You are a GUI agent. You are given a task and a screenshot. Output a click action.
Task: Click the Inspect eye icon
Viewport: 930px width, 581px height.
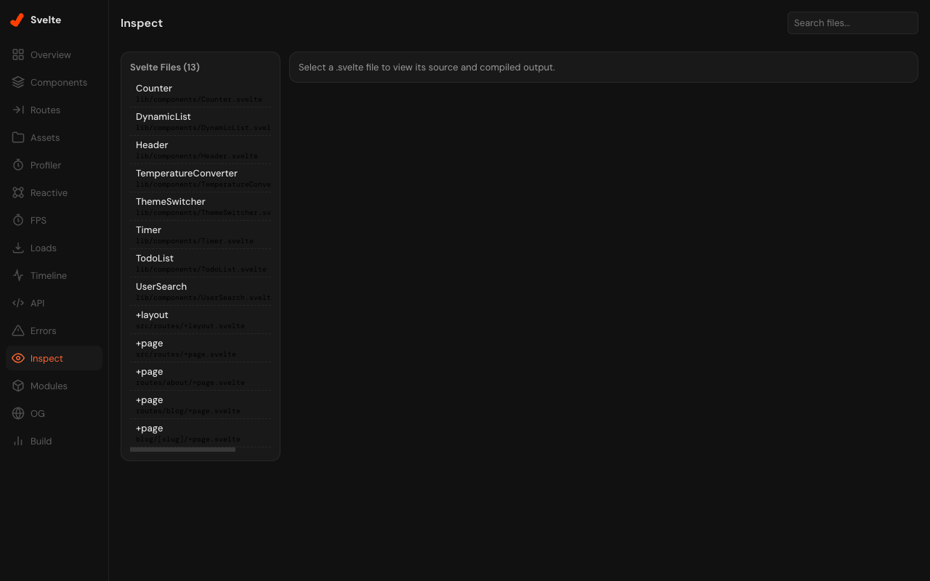point(18,358)
